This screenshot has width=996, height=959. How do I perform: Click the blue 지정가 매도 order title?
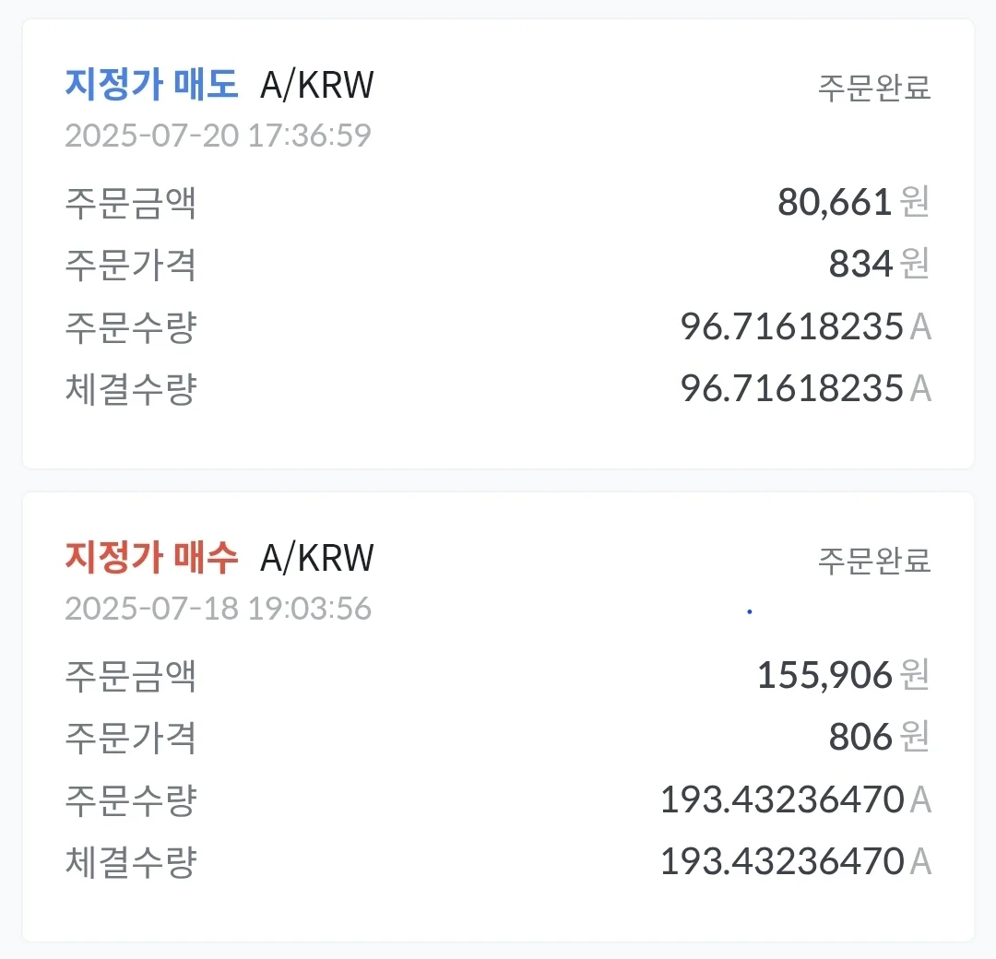[x=151, y=86]
